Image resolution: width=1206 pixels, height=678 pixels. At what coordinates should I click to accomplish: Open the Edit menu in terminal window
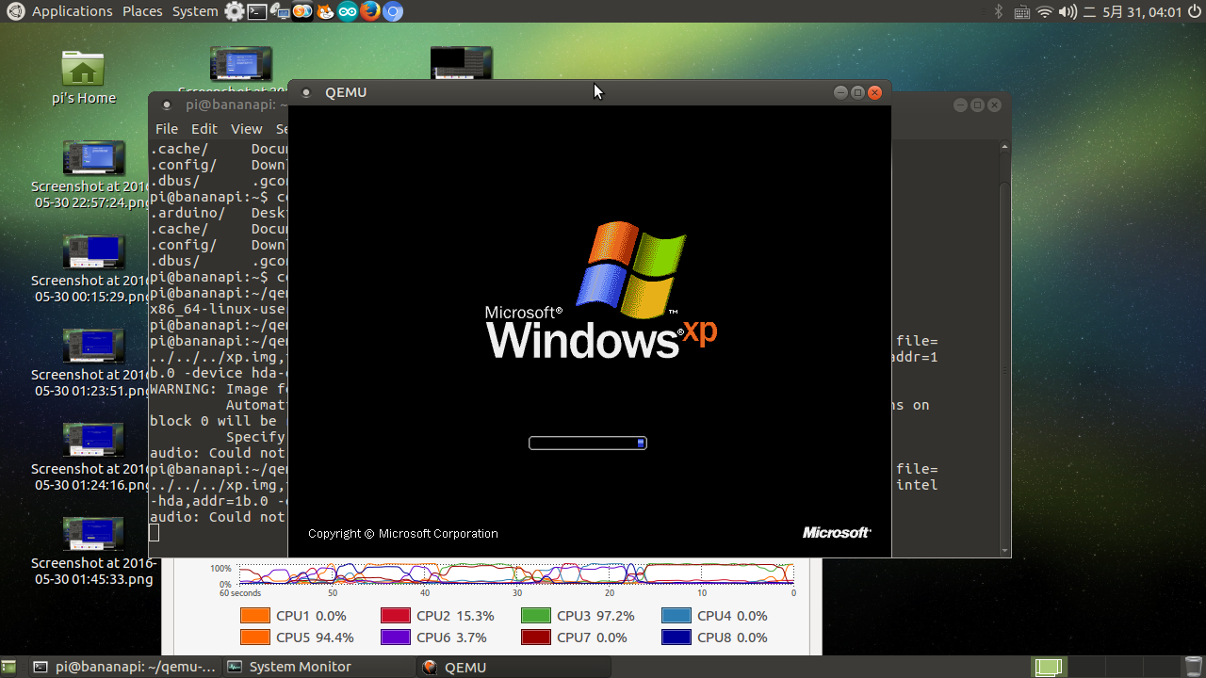(x=204, y=129)
